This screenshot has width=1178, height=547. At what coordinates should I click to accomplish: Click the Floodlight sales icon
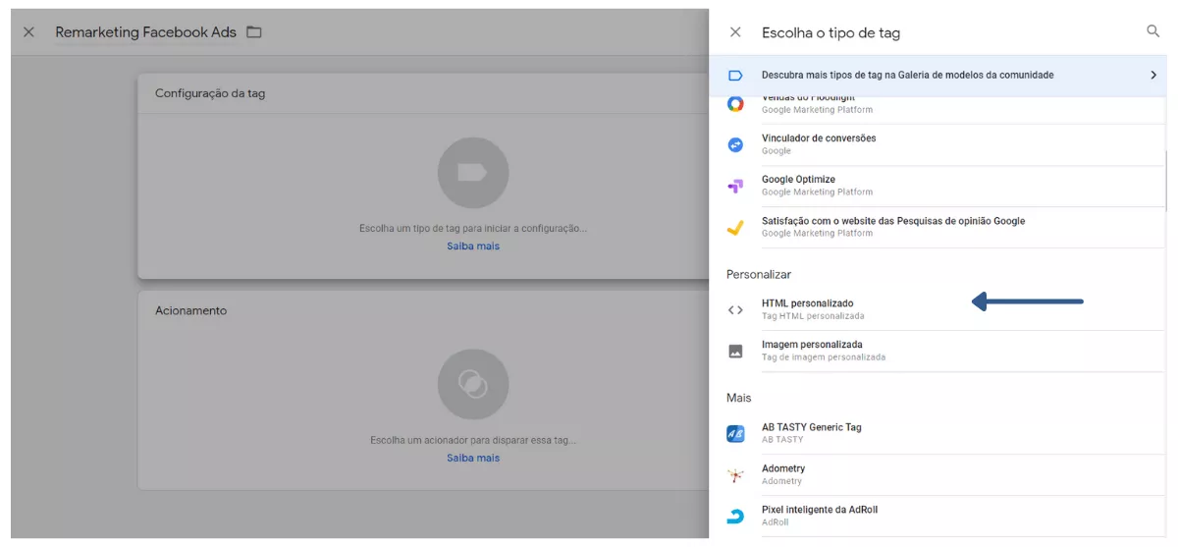[735, 103]
